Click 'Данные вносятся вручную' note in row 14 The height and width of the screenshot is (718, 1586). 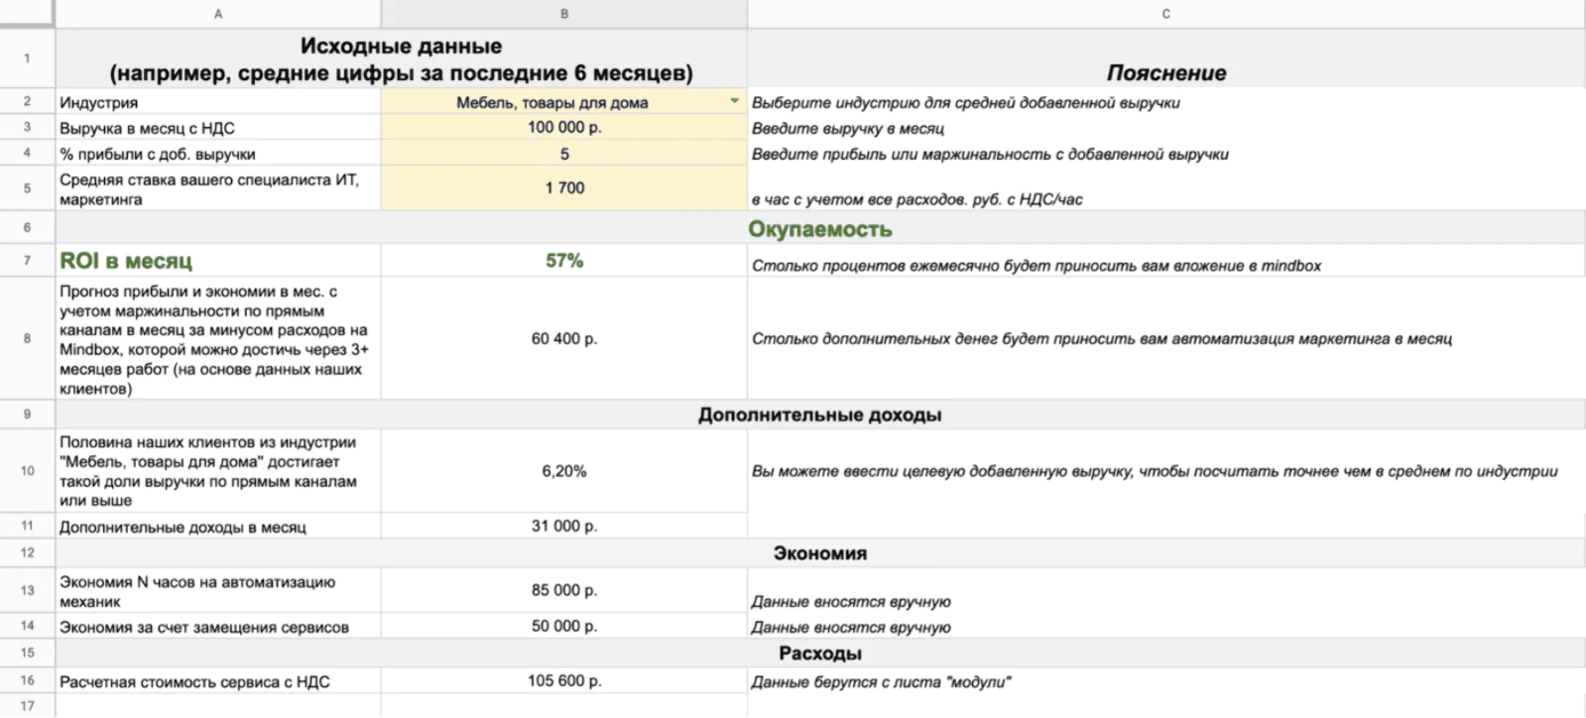click(850, 627)
